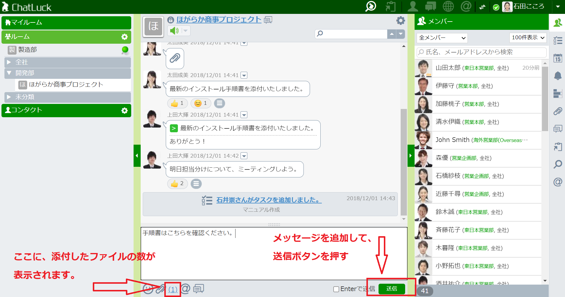This screenshot has width=565, height=297.
Task: Open the attached paperclip file bubble
Action: 175,58
